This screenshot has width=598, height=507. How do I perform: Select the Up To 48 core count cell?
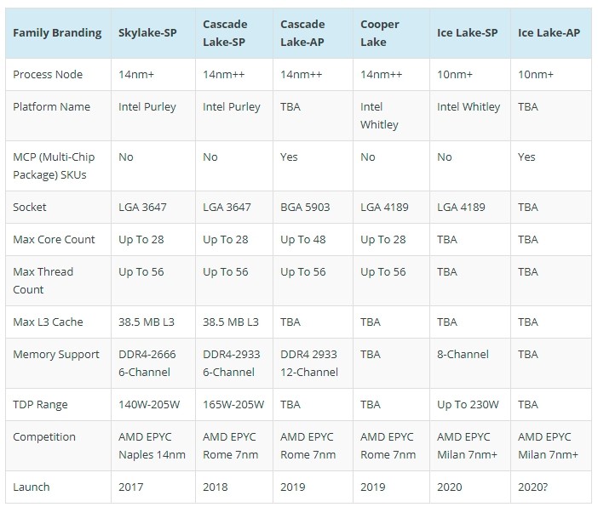tap(303, 240)
